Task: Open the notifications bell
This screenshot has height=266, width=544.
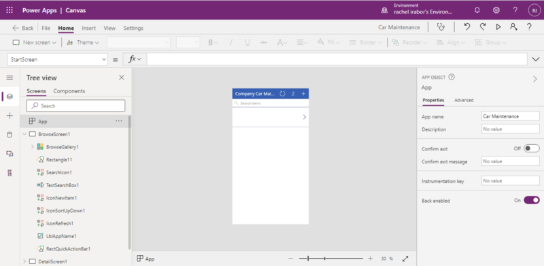Action: point(477,10)
